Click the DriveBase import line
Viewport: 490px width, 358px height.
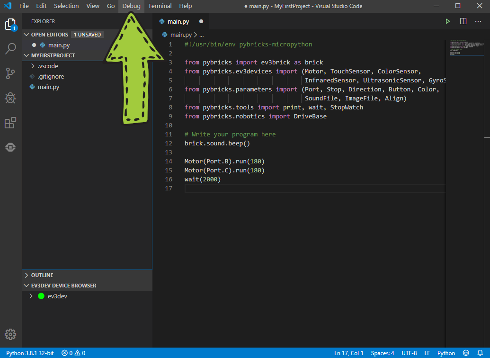pyautogui.click(x=255, y=116)
